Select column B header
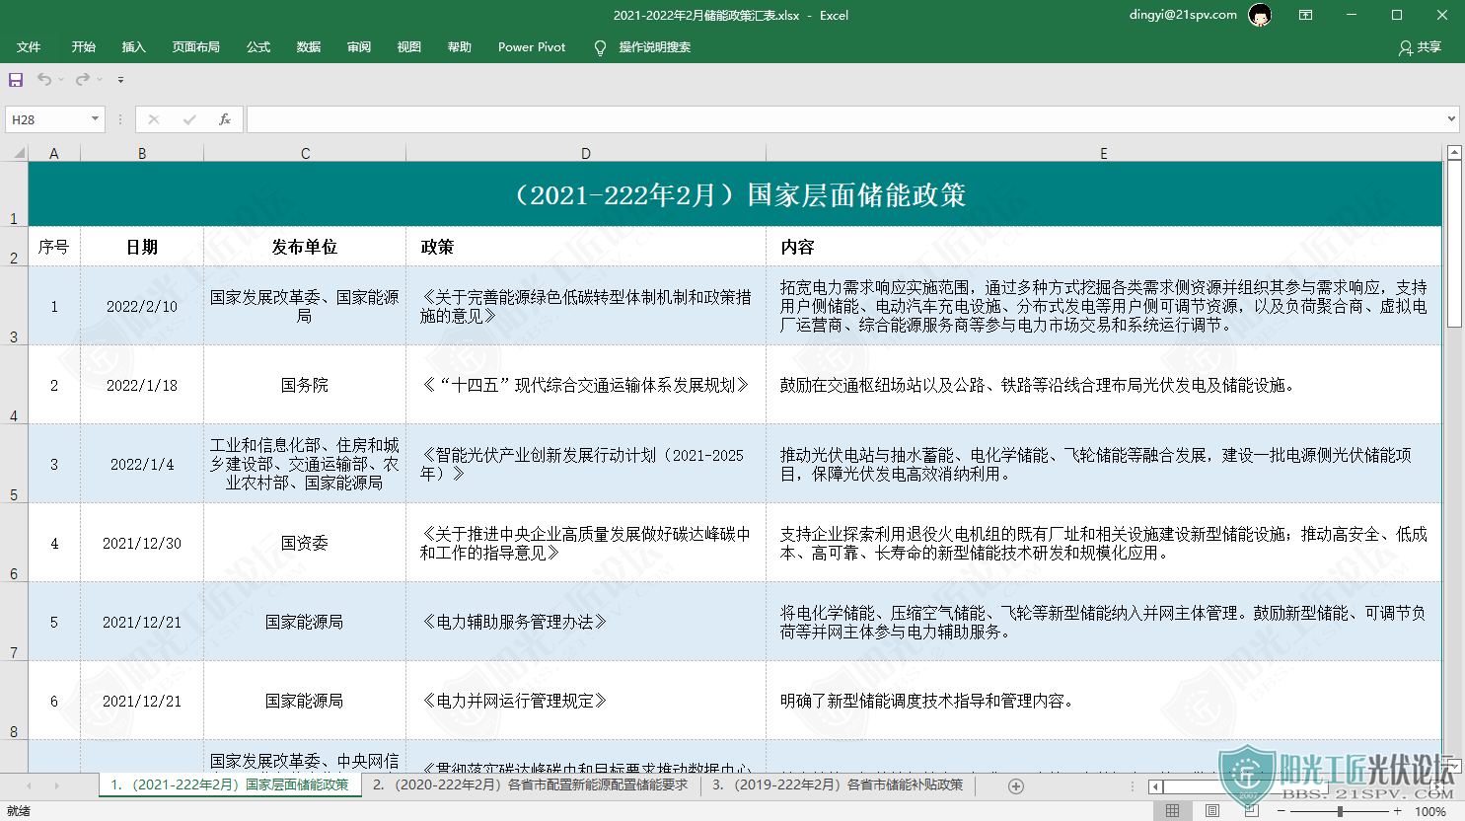 142,153
